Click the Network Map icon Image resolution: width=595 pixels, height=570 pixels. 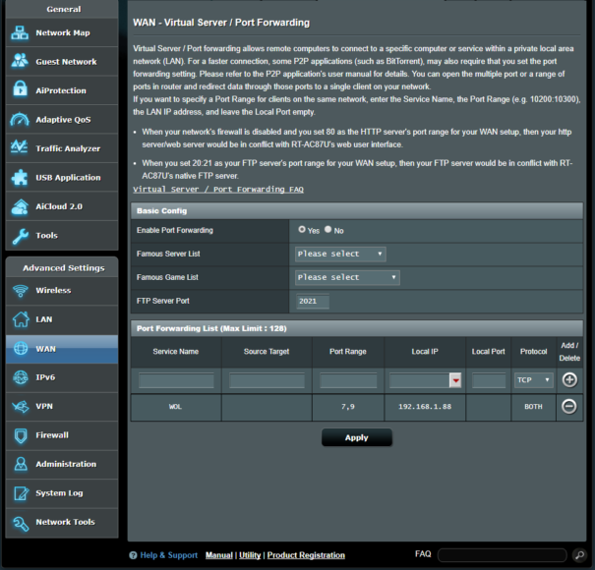[20, 32]
